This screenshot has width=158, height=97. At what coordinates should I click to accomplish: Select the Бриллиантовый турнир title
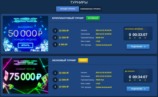[68, 18]
